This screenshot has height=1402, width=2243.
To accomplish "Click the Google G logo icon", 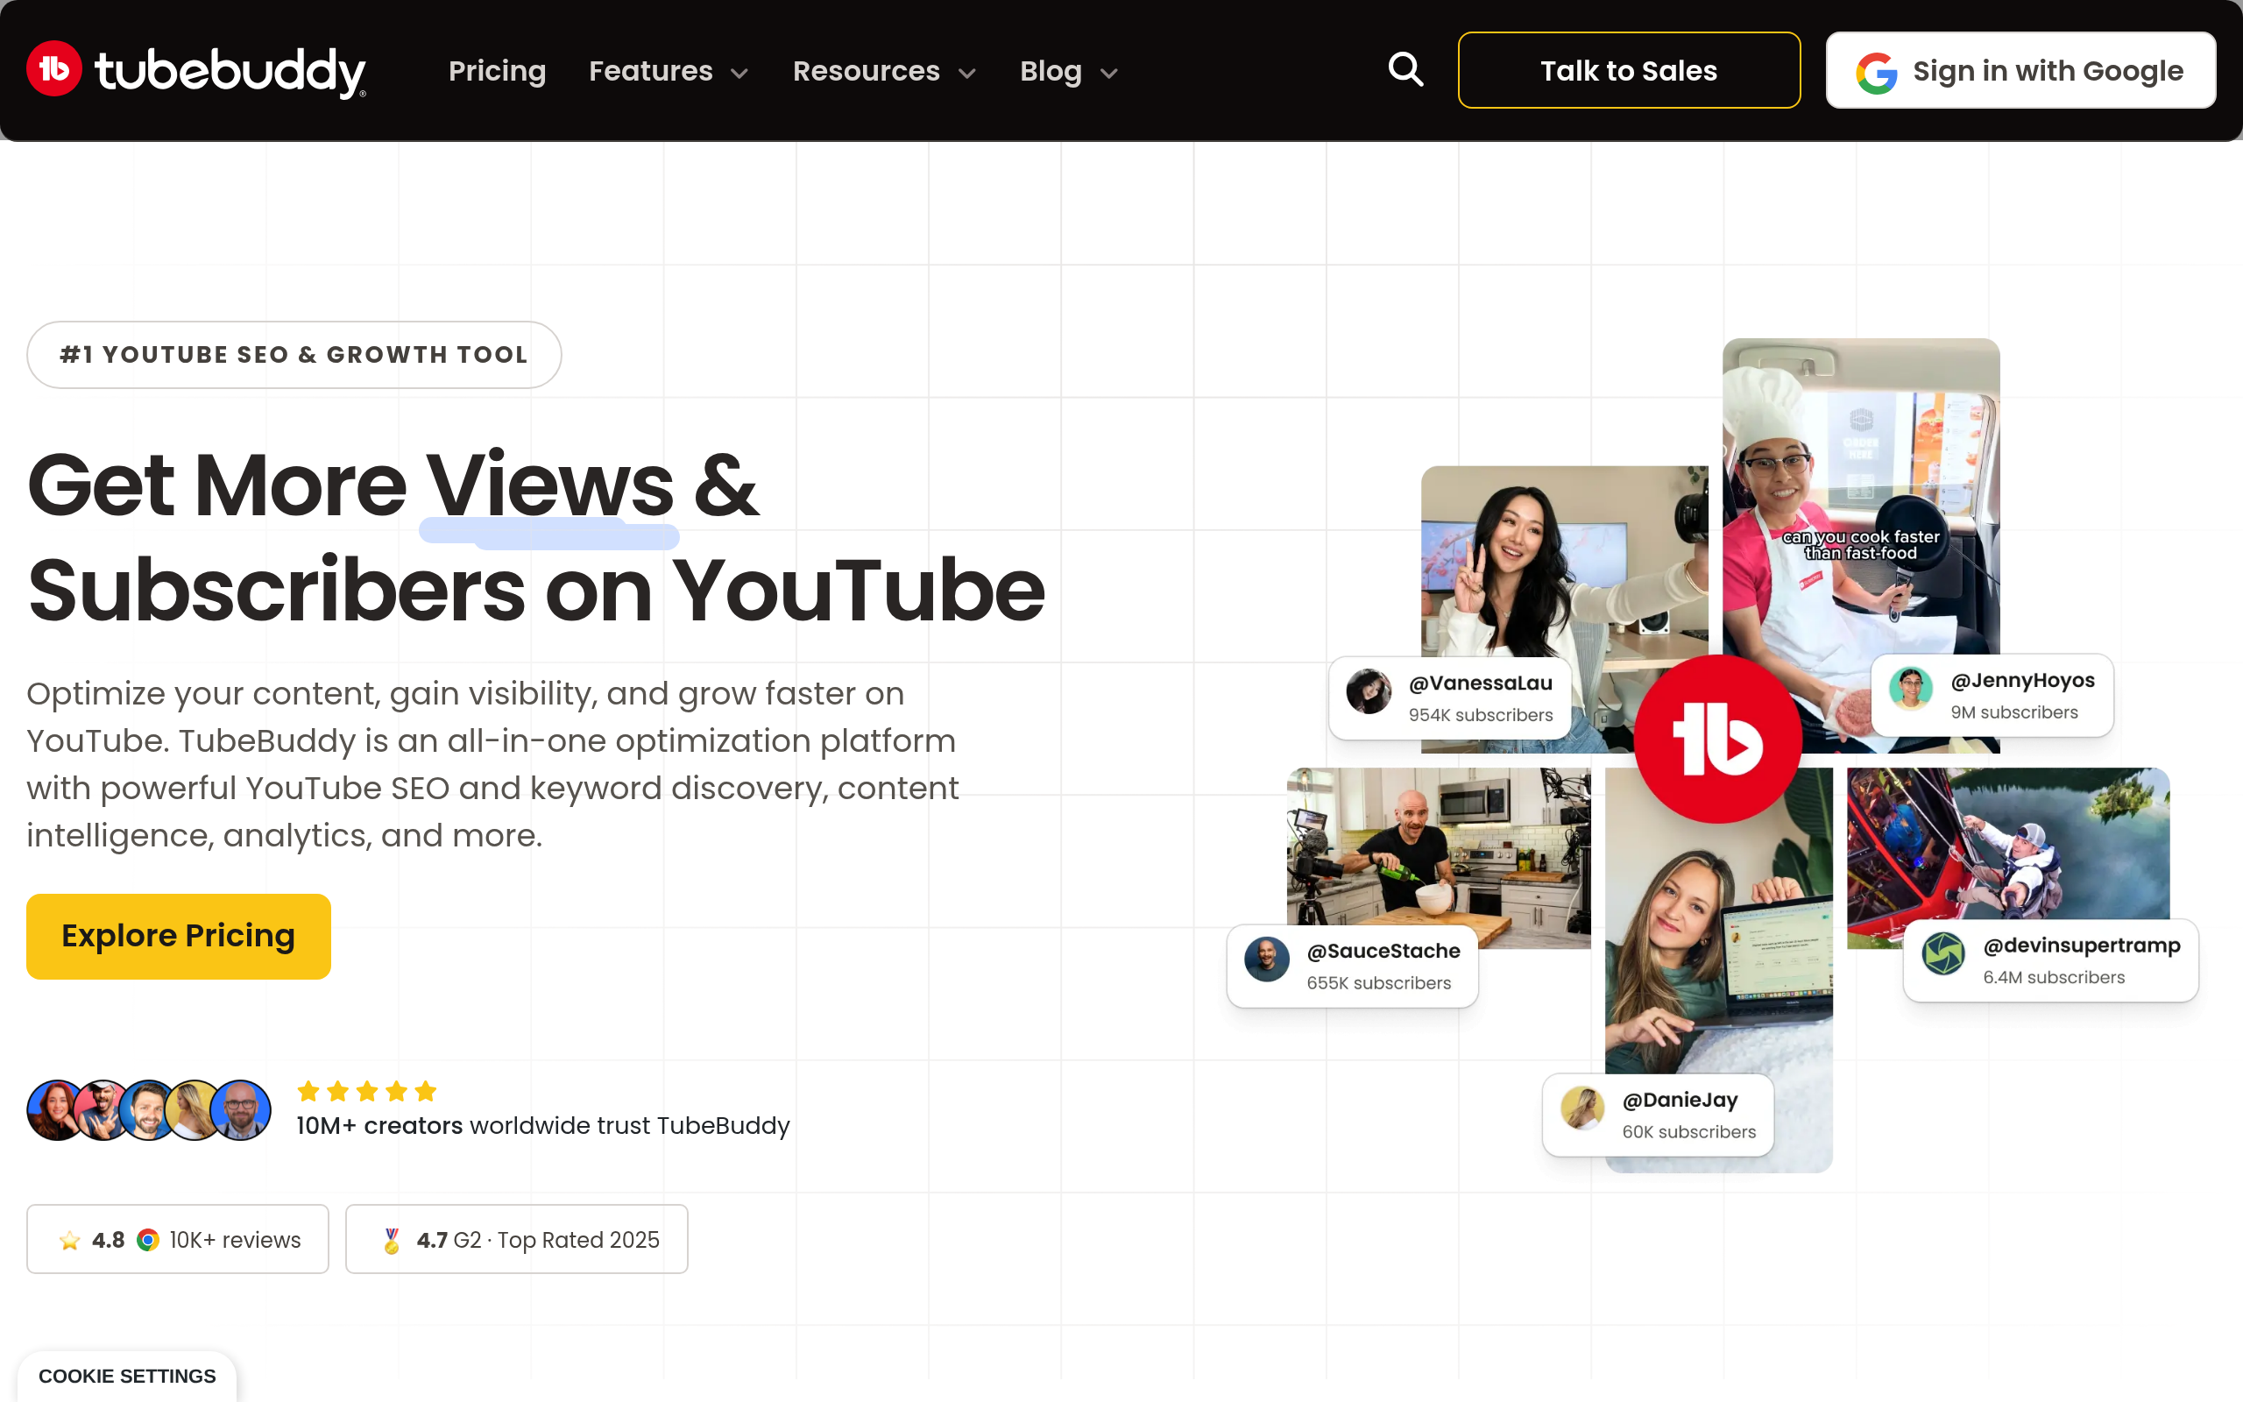I will click(1876, 73).
